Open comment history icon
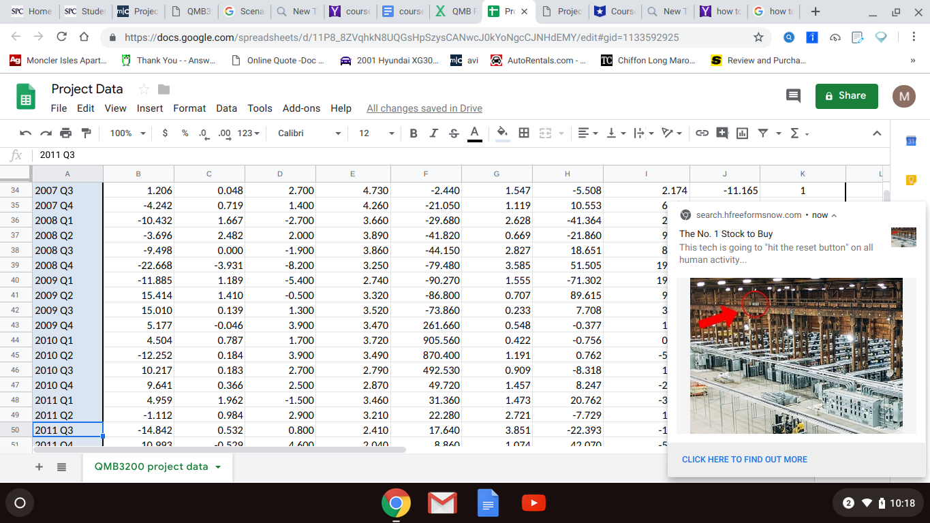 click(x=793, y=96)
